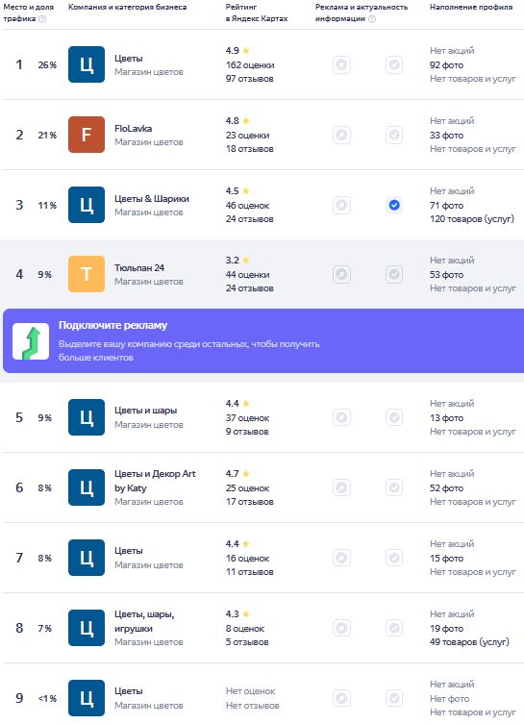Click the green arrow icon in ad banner
Viewport: 524px width, 724px height.
[31, 341]
